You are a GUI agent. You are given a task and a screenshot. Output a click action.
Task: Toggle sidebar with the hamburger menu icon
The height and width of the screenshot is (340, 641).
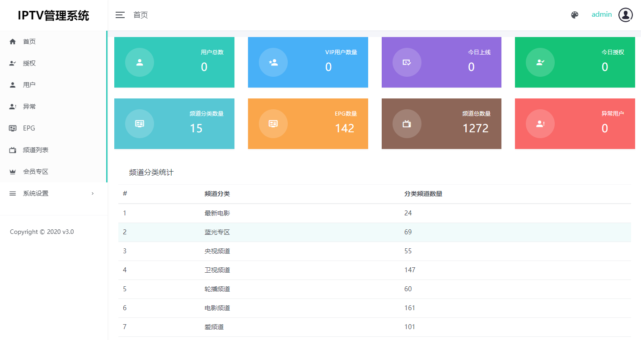pos(120,15)
